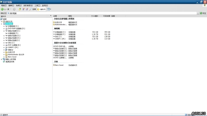Select 網路上的芳鄰 in the tree
The height and width of the screenshot is (116, 207).
click(x=11, y=59)
